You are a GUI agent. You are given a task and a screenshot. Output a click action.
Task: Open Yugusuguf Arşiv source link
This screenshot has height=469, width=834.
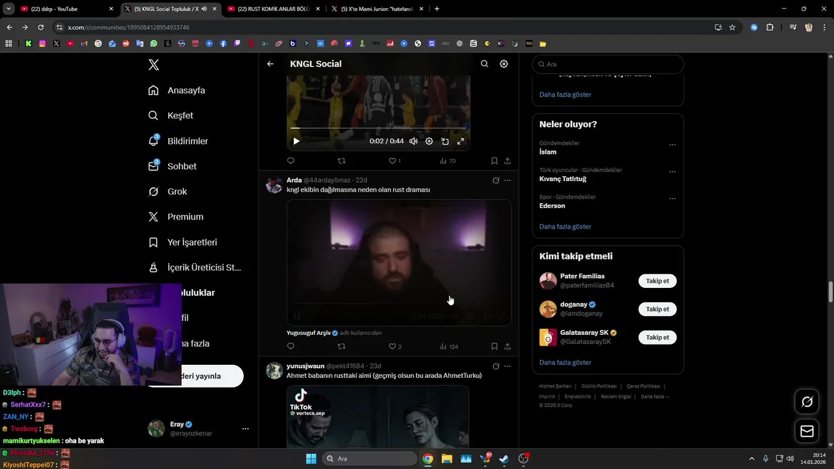(312, 333)
